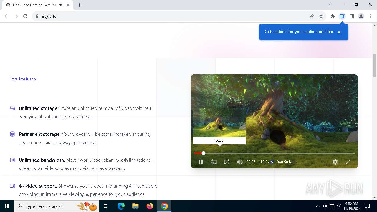Open Chrome from the taskbar
The height and width of the screenshot is (212, 377).
pyautogui.click(x=164, y=206)
